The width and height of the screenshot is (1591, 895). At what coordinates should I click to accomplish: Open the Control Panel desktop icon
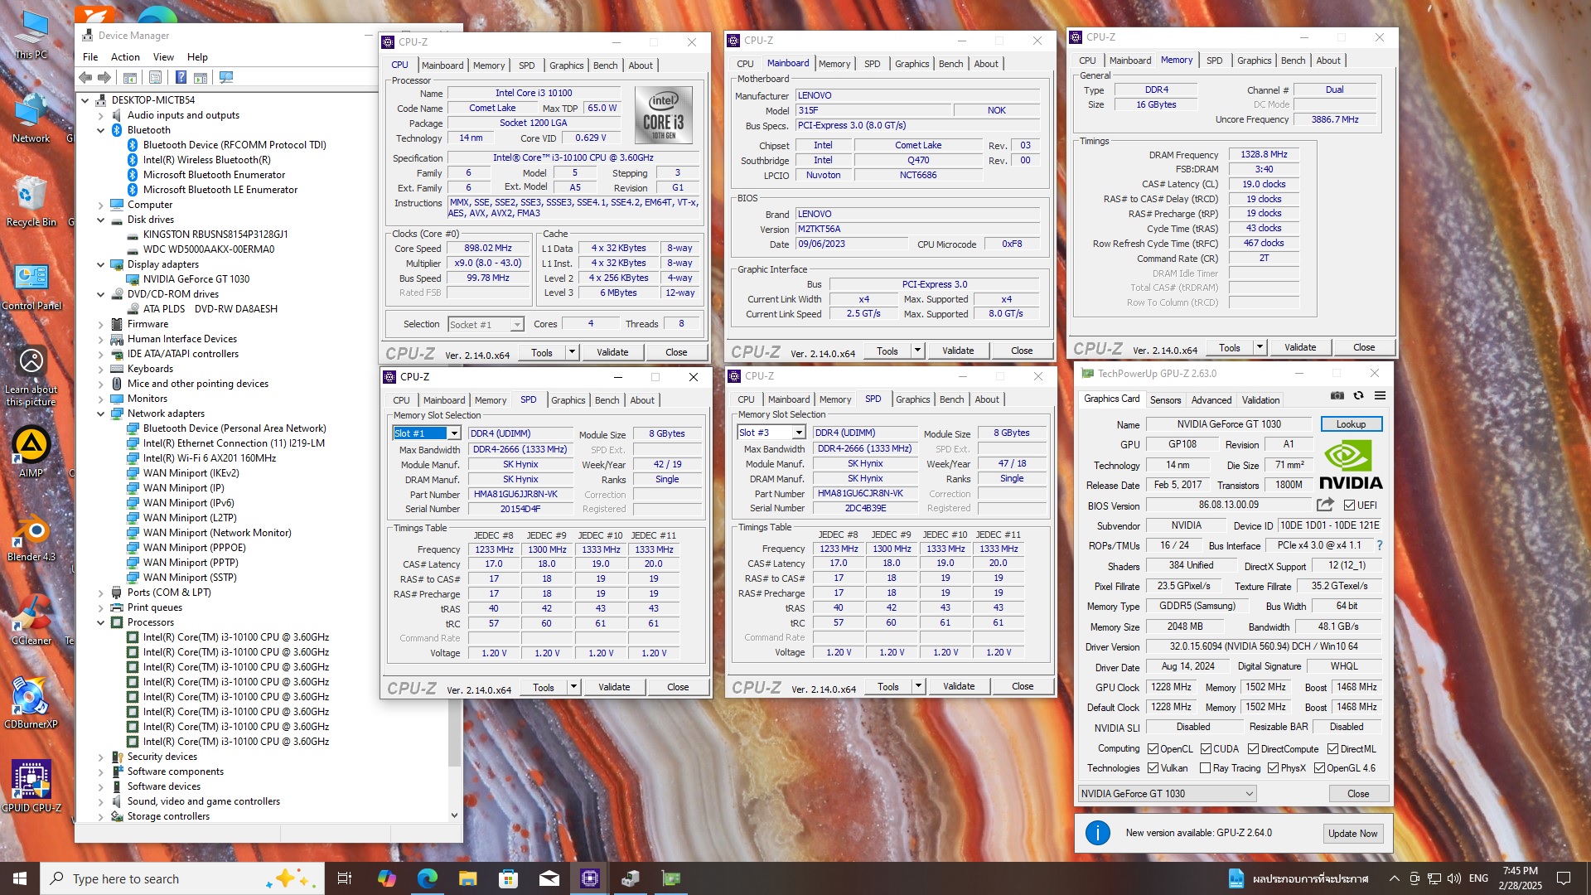click(31, 286)
